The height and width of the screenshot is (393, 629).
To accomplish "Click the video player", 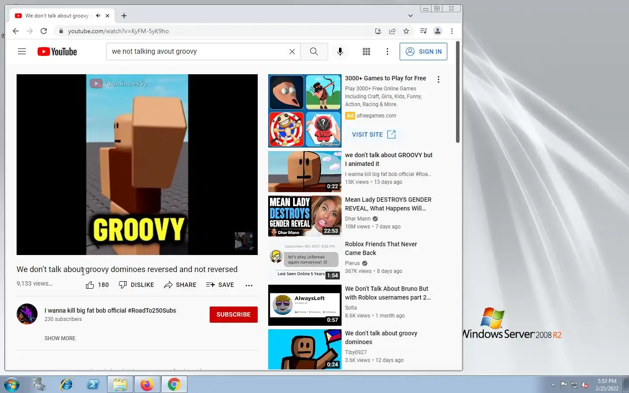I will pos(137,165).
